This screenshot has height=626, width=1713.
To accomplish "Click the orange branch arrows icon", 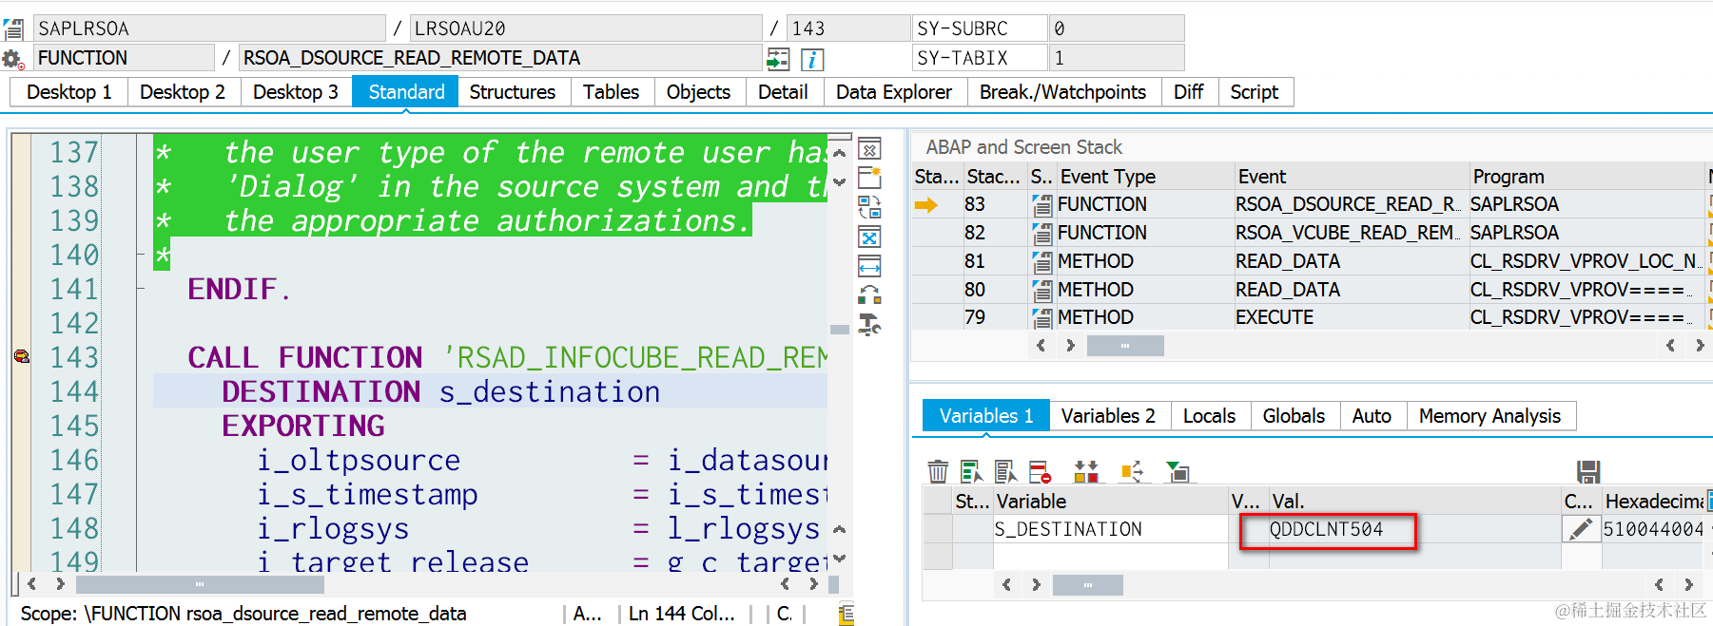I will [x=1132, y=471].
